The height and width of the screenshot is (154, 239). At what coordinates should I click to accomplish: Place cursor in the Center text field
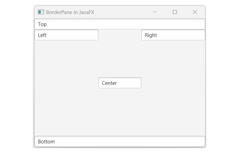[x=120, y=83]
